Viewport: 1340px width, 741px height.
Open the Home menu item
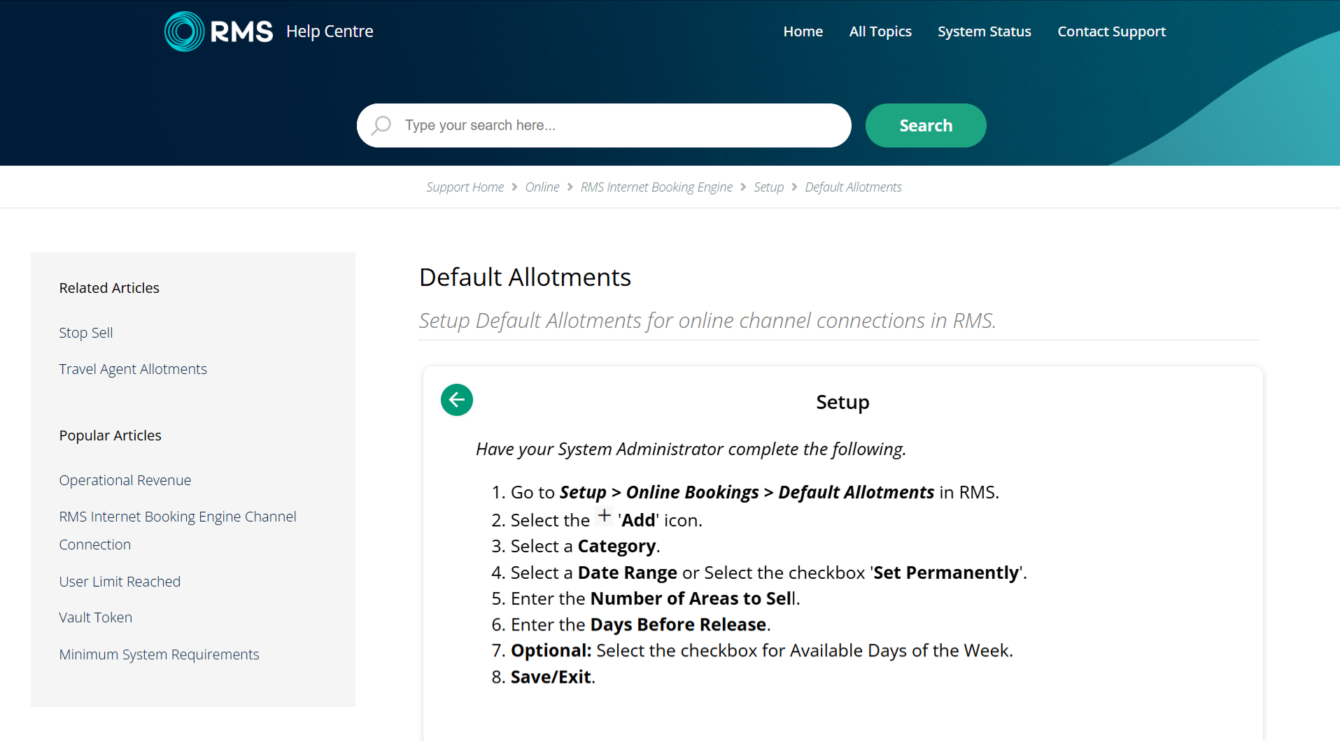pyautogui.click(x=803, y=31)
